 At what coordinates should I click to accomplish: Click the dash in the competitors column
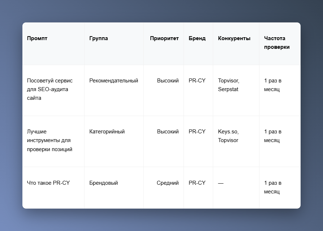(x=221, y=183)
